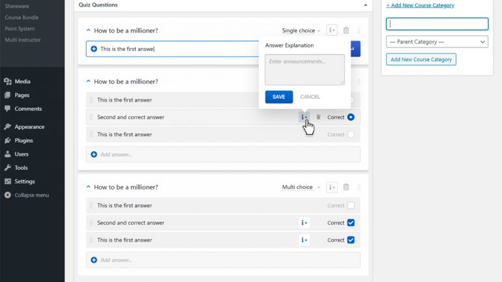Delete the Multi choice question via trash icon
This screenshot has width=502, height=282.
(x=346, y=187)
